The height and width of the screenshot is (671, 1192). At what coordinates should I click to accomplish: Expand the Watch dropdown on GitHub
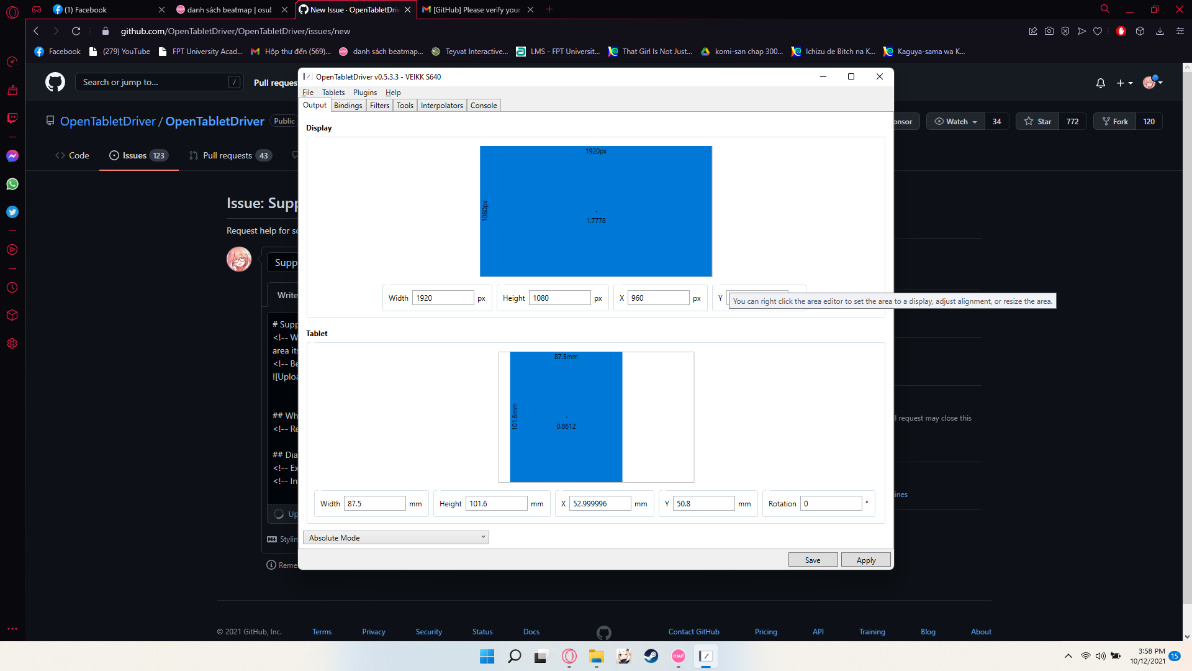point(955,121)
